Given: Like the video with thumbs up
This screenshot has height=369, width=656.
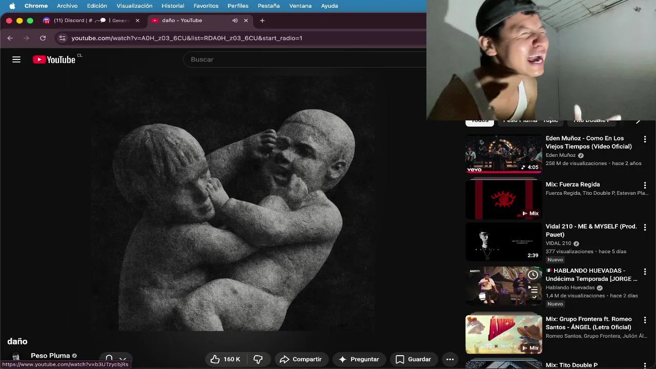Looking at the screenshot, I should pos(225,359).
